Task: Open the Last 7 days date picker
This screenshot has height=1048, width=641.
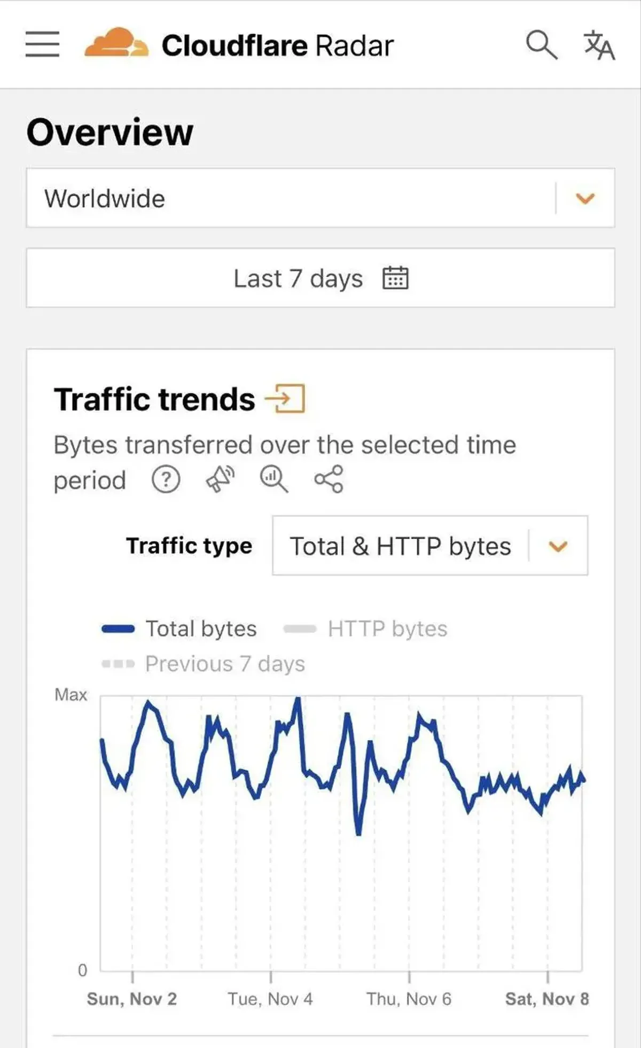Action: [x=298, y=278]
